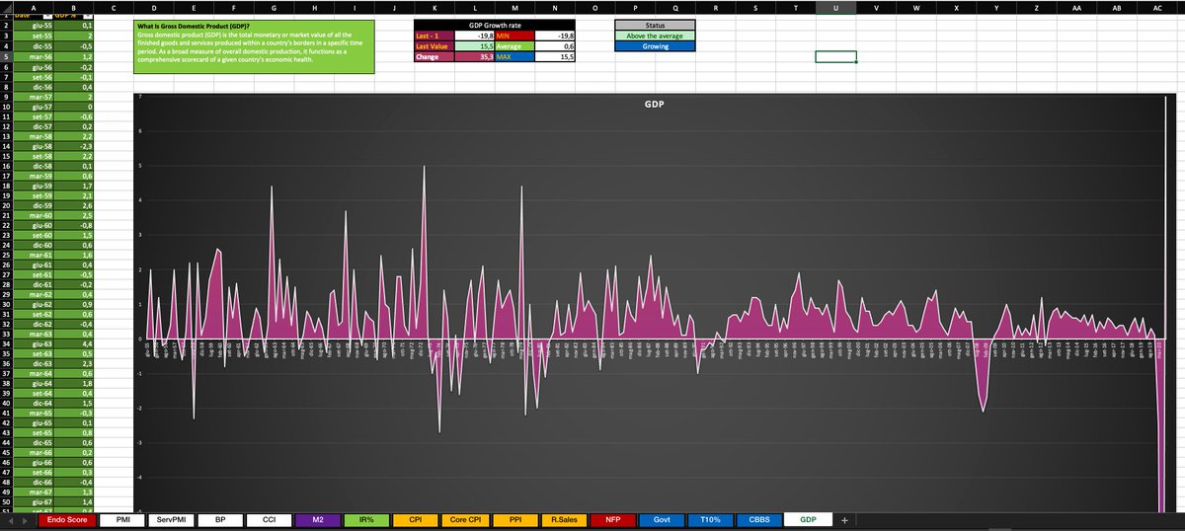1185x531 pixels.
Task: Select the 'What is Gross Domestic Product' text box
Action: coord(254,46)
